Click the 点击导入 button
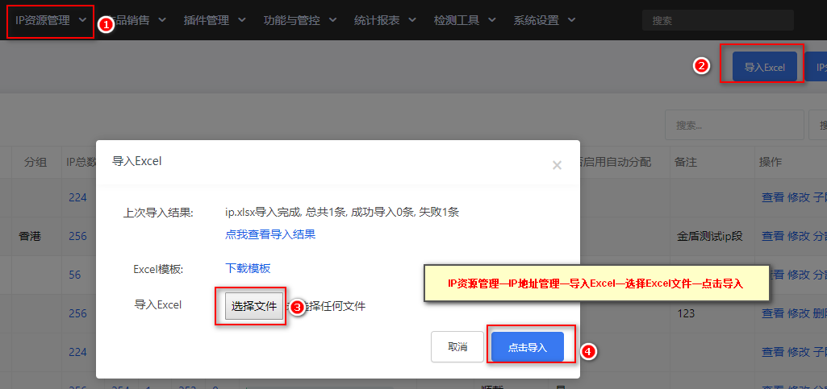 coord(528,347)
